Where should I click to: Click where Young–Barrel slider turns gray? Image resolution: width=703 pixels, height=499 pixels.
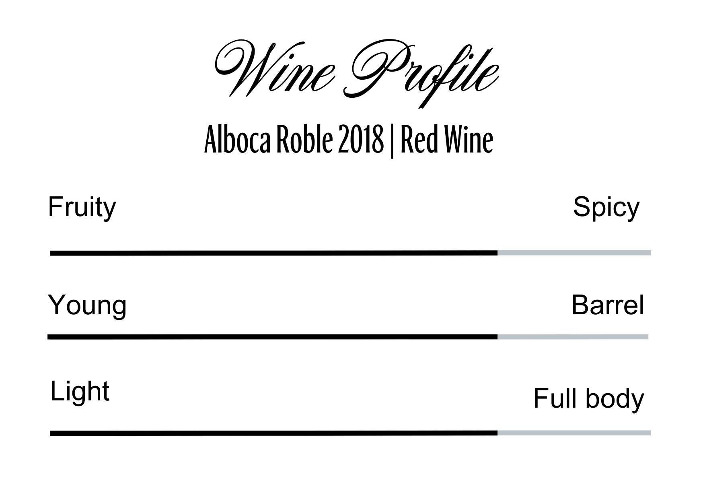point(497,337)
